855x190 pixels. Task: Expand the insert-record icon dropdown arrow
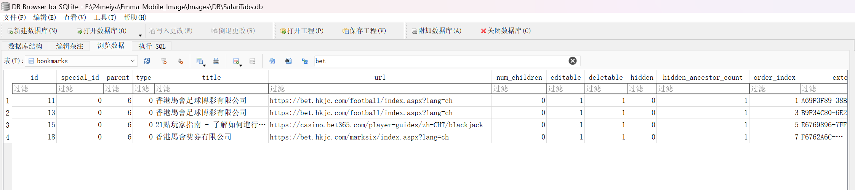coord(241,65)
